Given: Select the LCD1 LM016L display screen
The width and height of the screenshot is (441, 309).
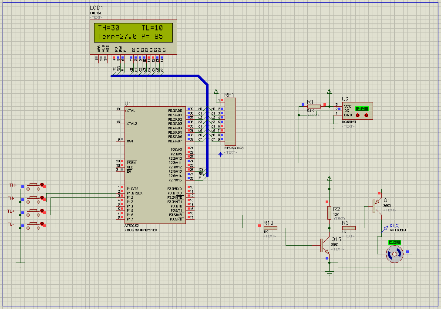Looking at the screenshot, I should (x=134, y=32).
